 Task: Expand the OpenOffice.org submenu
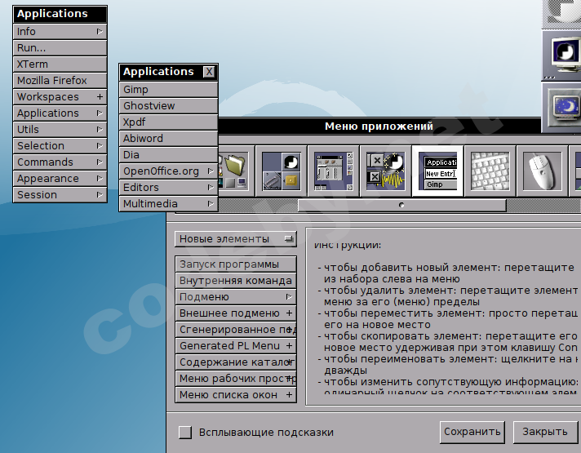(x=169, y=171)
